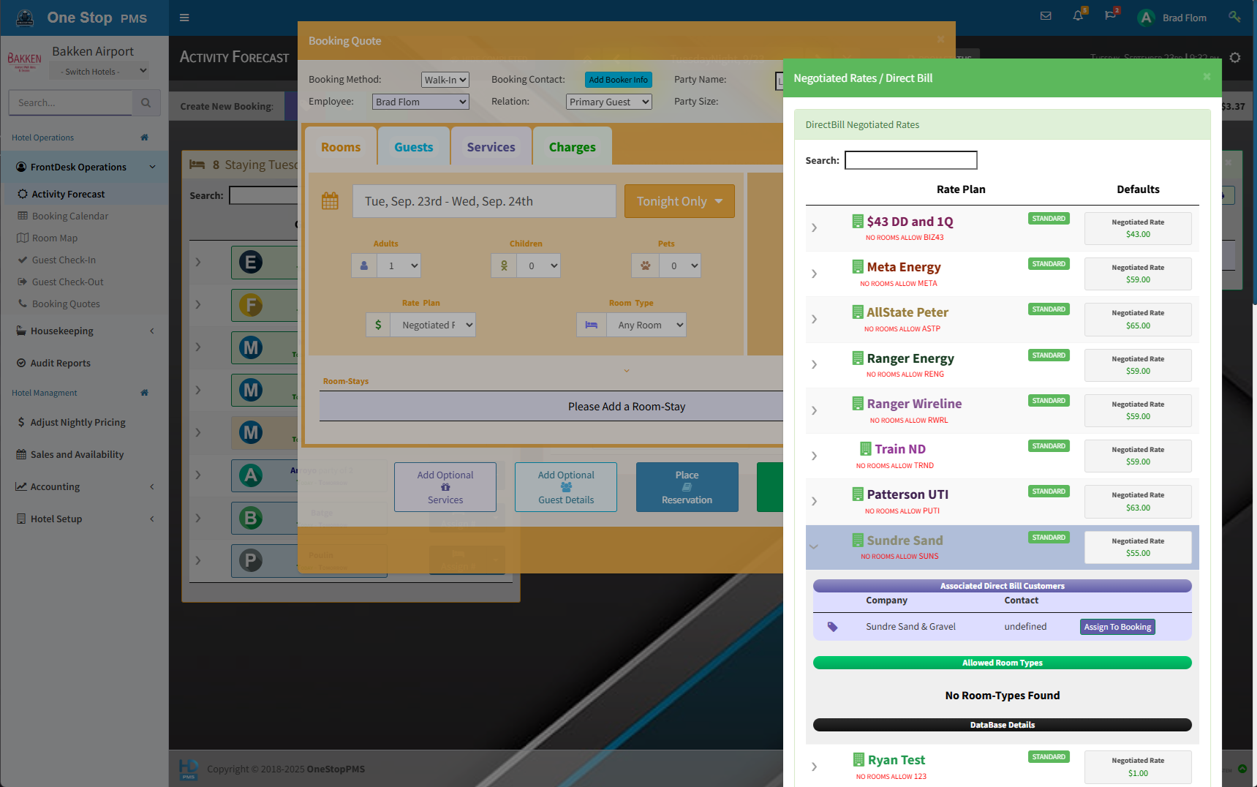Open the Booking Method Walk-In dropdown
The height and width of the screenshot is (787, 1257).
click(x=445, y=80)
